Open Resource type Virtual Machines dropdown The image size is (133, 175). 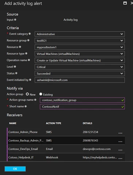pos(80,54)
